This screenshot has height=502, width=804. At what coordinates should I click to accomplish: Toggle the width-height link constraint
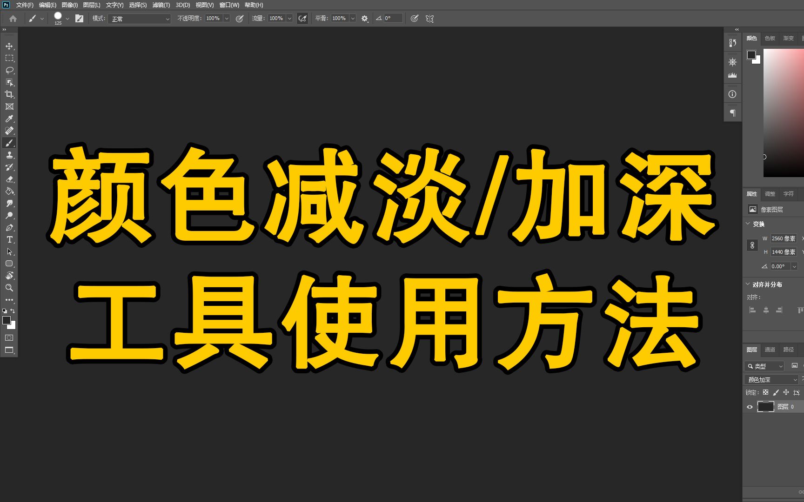pos(752,245)
